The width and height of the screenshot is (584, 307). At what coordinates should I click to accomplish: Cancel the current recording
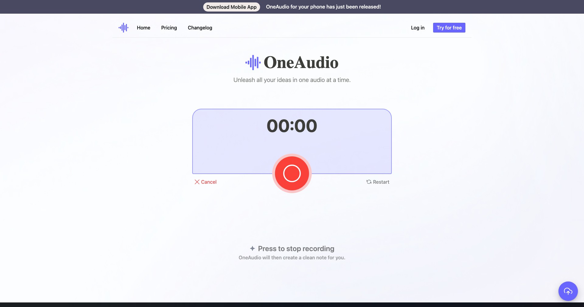pyautogui.click(x=206, y=182)
